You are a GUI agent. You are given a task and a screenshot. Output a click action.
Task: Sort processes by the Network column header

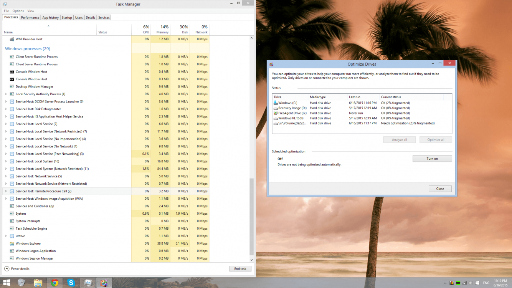click(200, 30)
